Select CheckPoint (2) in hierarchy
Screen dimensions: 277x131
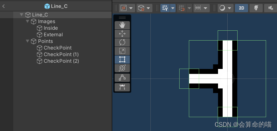(61, 61)
